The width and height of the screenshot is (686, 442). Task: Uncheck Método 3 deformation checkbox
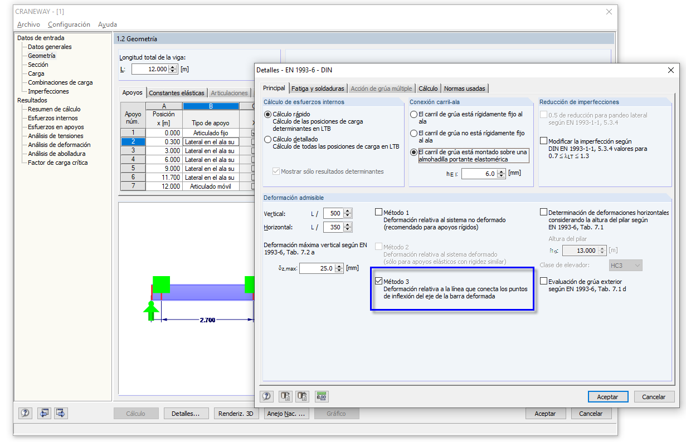click(379, 282)
